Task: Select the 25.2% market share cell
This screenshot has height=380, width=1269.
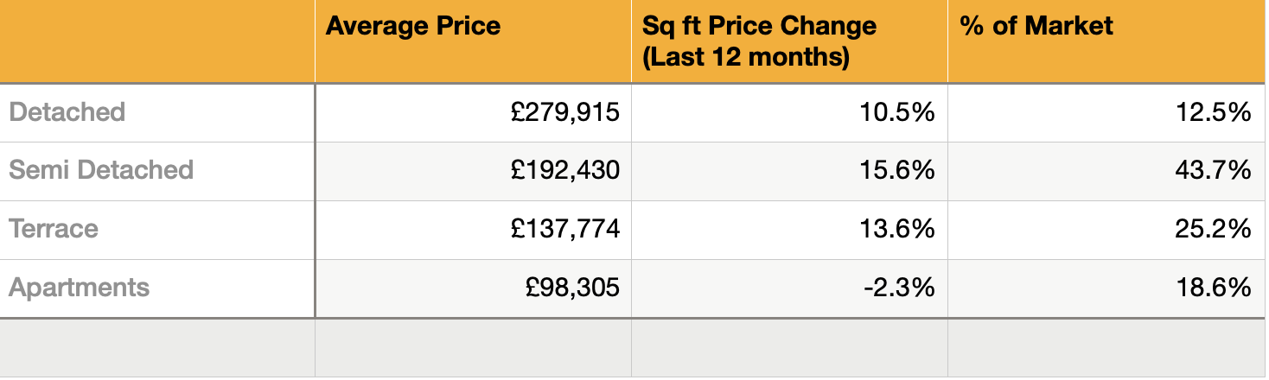Action: coord(1106,230)
